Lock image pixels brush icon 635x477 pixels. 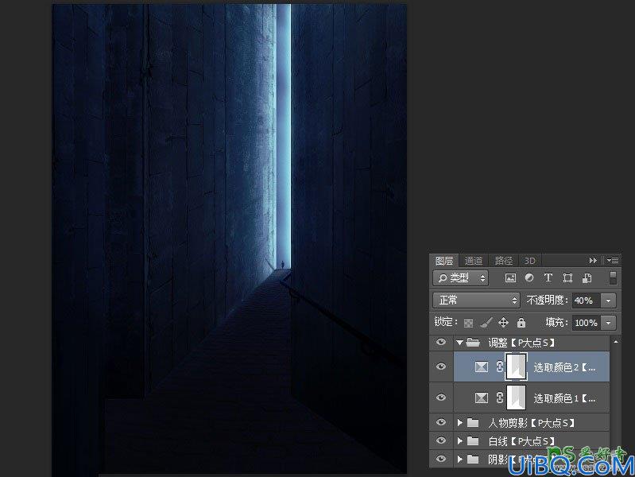[x=486, y=323]
